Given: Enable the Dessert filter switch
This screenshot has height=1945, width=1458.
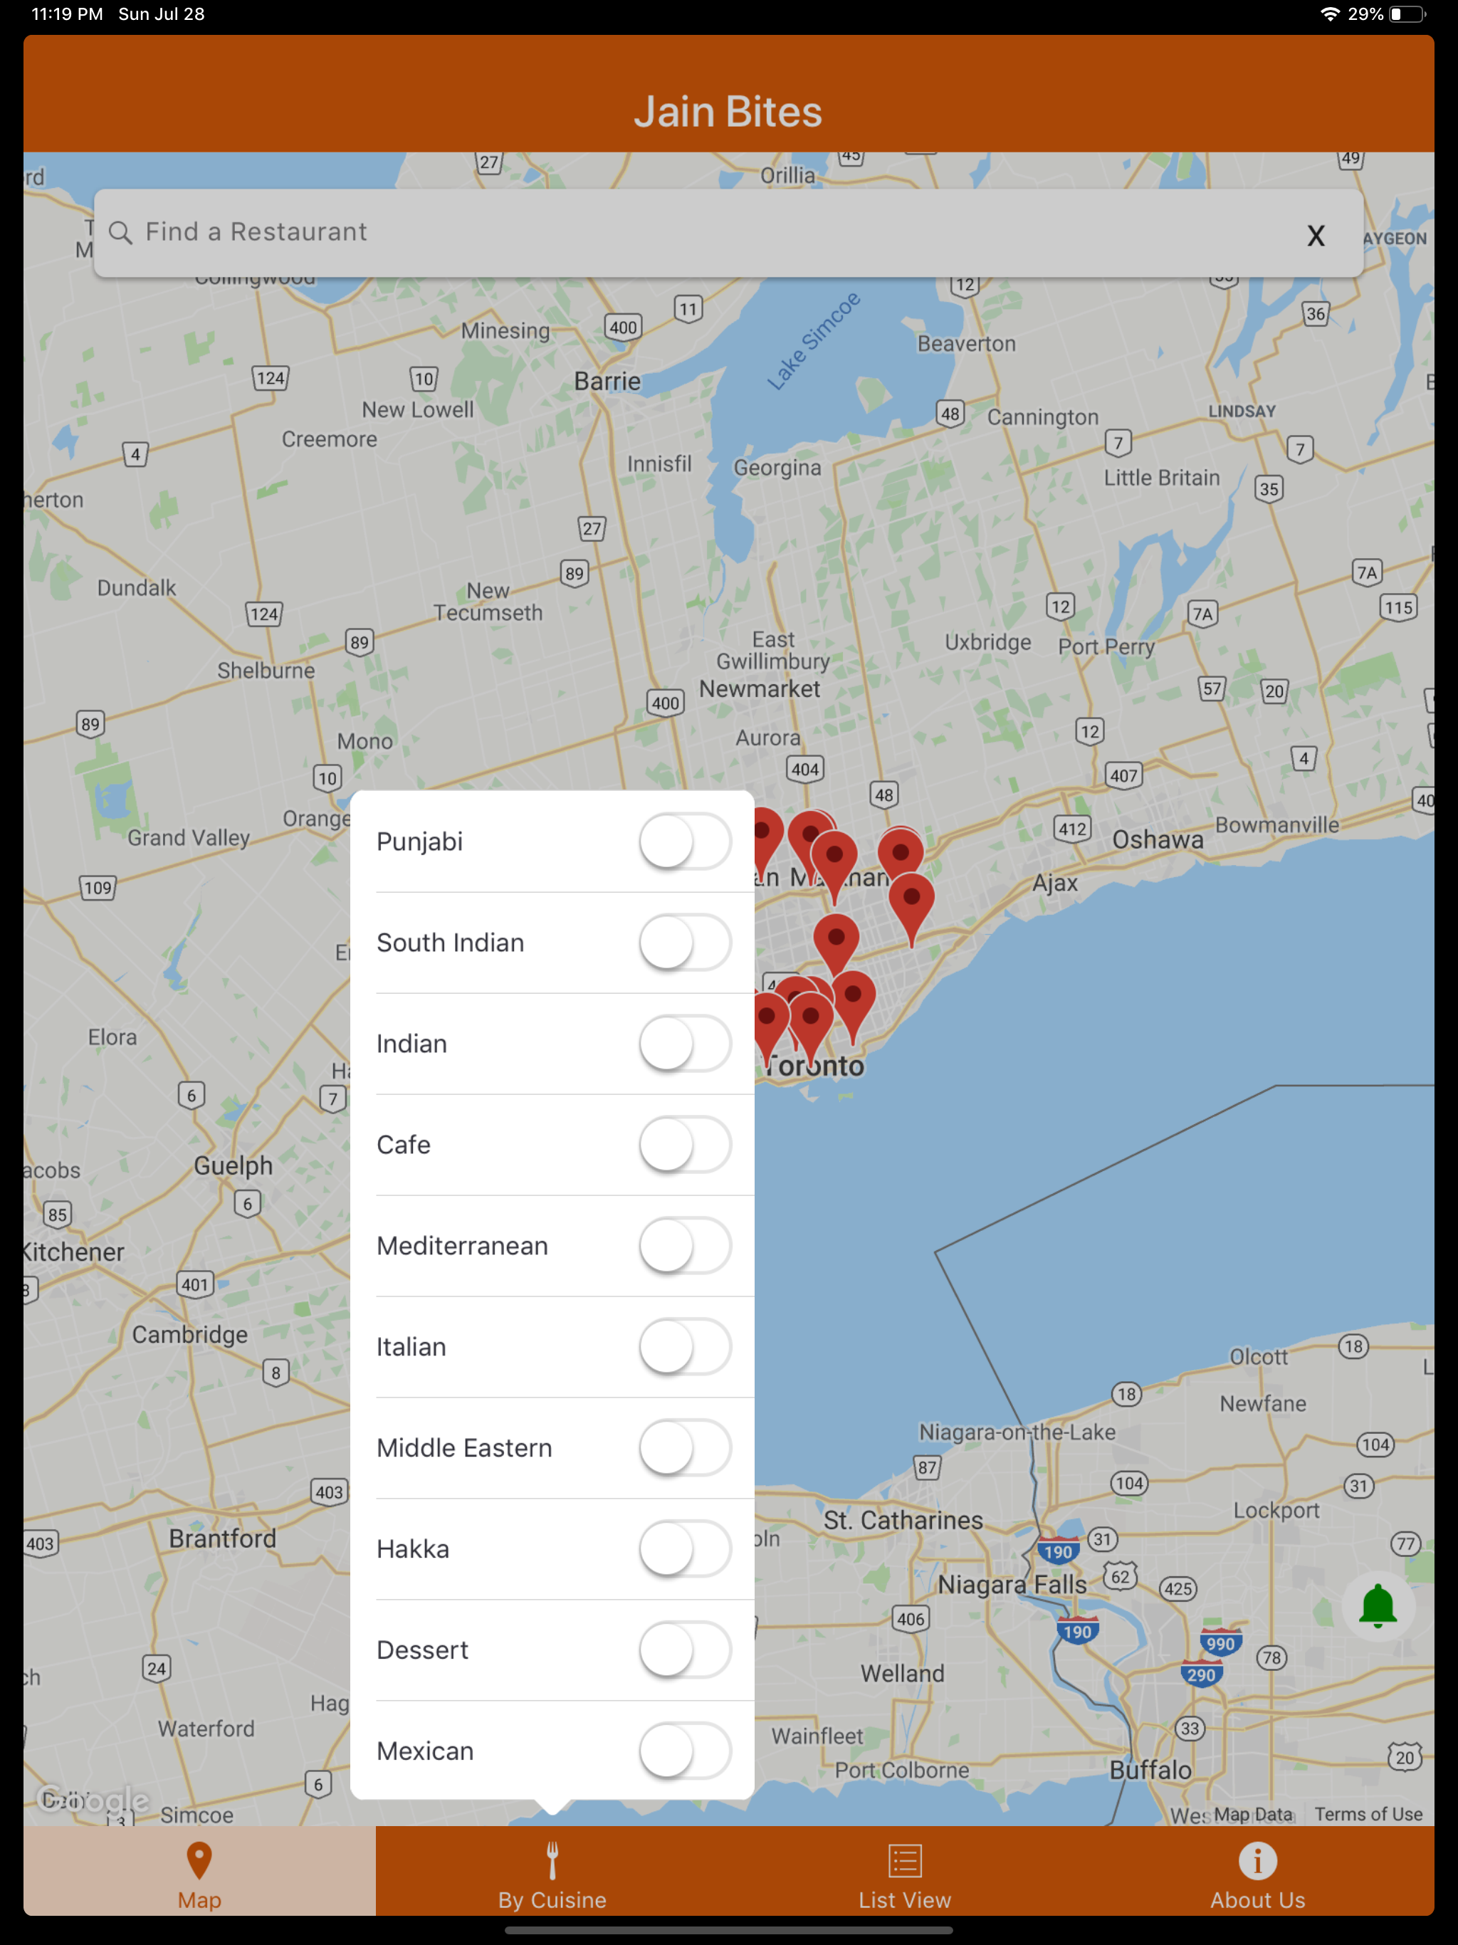Looking at the screenshot, I should coord(685,1650).
